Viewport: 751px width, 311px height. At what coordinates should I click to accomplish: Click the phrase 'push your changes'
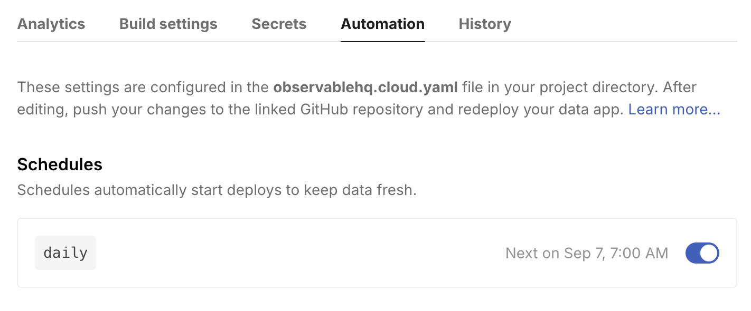(123, 110)
